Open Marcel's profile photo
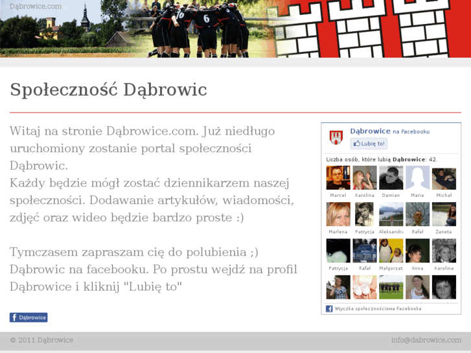Screen dimensions: 471x353 click(338, 177)
